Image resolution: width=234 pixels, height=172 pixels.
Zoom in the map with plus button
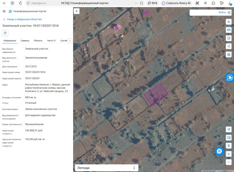point(229,154)
